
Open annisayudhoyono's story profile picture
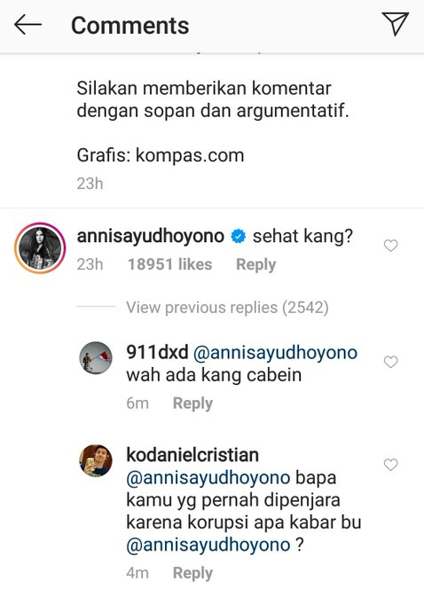pyautogui.click(x=40, y=248)
